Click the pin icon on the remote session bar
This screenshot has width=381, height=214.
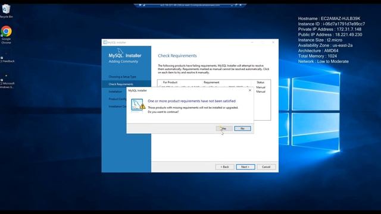click(140, 5)
